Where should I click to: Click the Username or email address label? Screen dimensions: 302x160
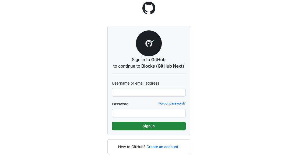point(135,83)
